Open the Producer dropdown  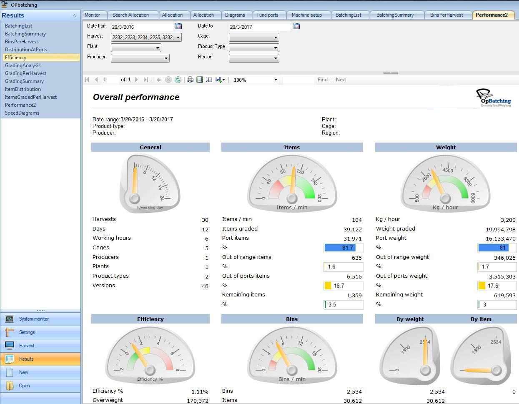pos(166,58)
